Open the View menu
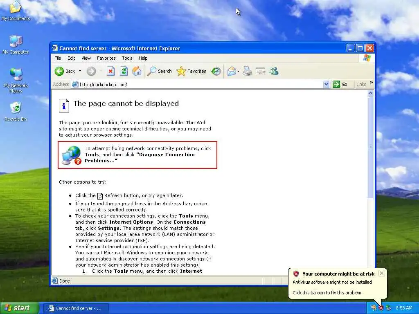419x314 pixels. (86, 58)
